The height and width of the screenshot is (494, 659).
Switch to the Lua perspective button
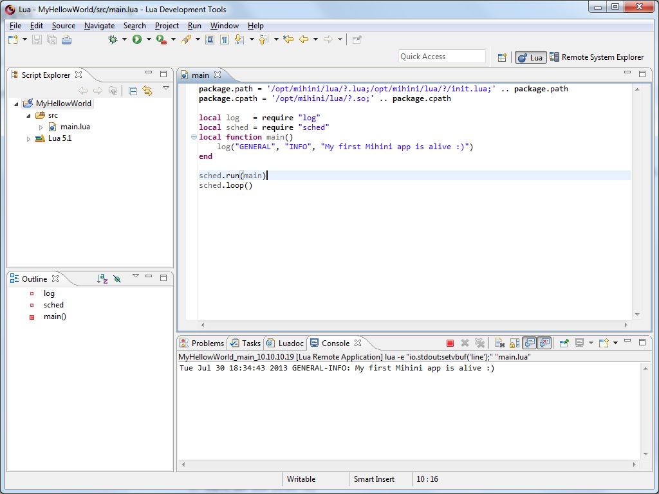coord(530,57)
